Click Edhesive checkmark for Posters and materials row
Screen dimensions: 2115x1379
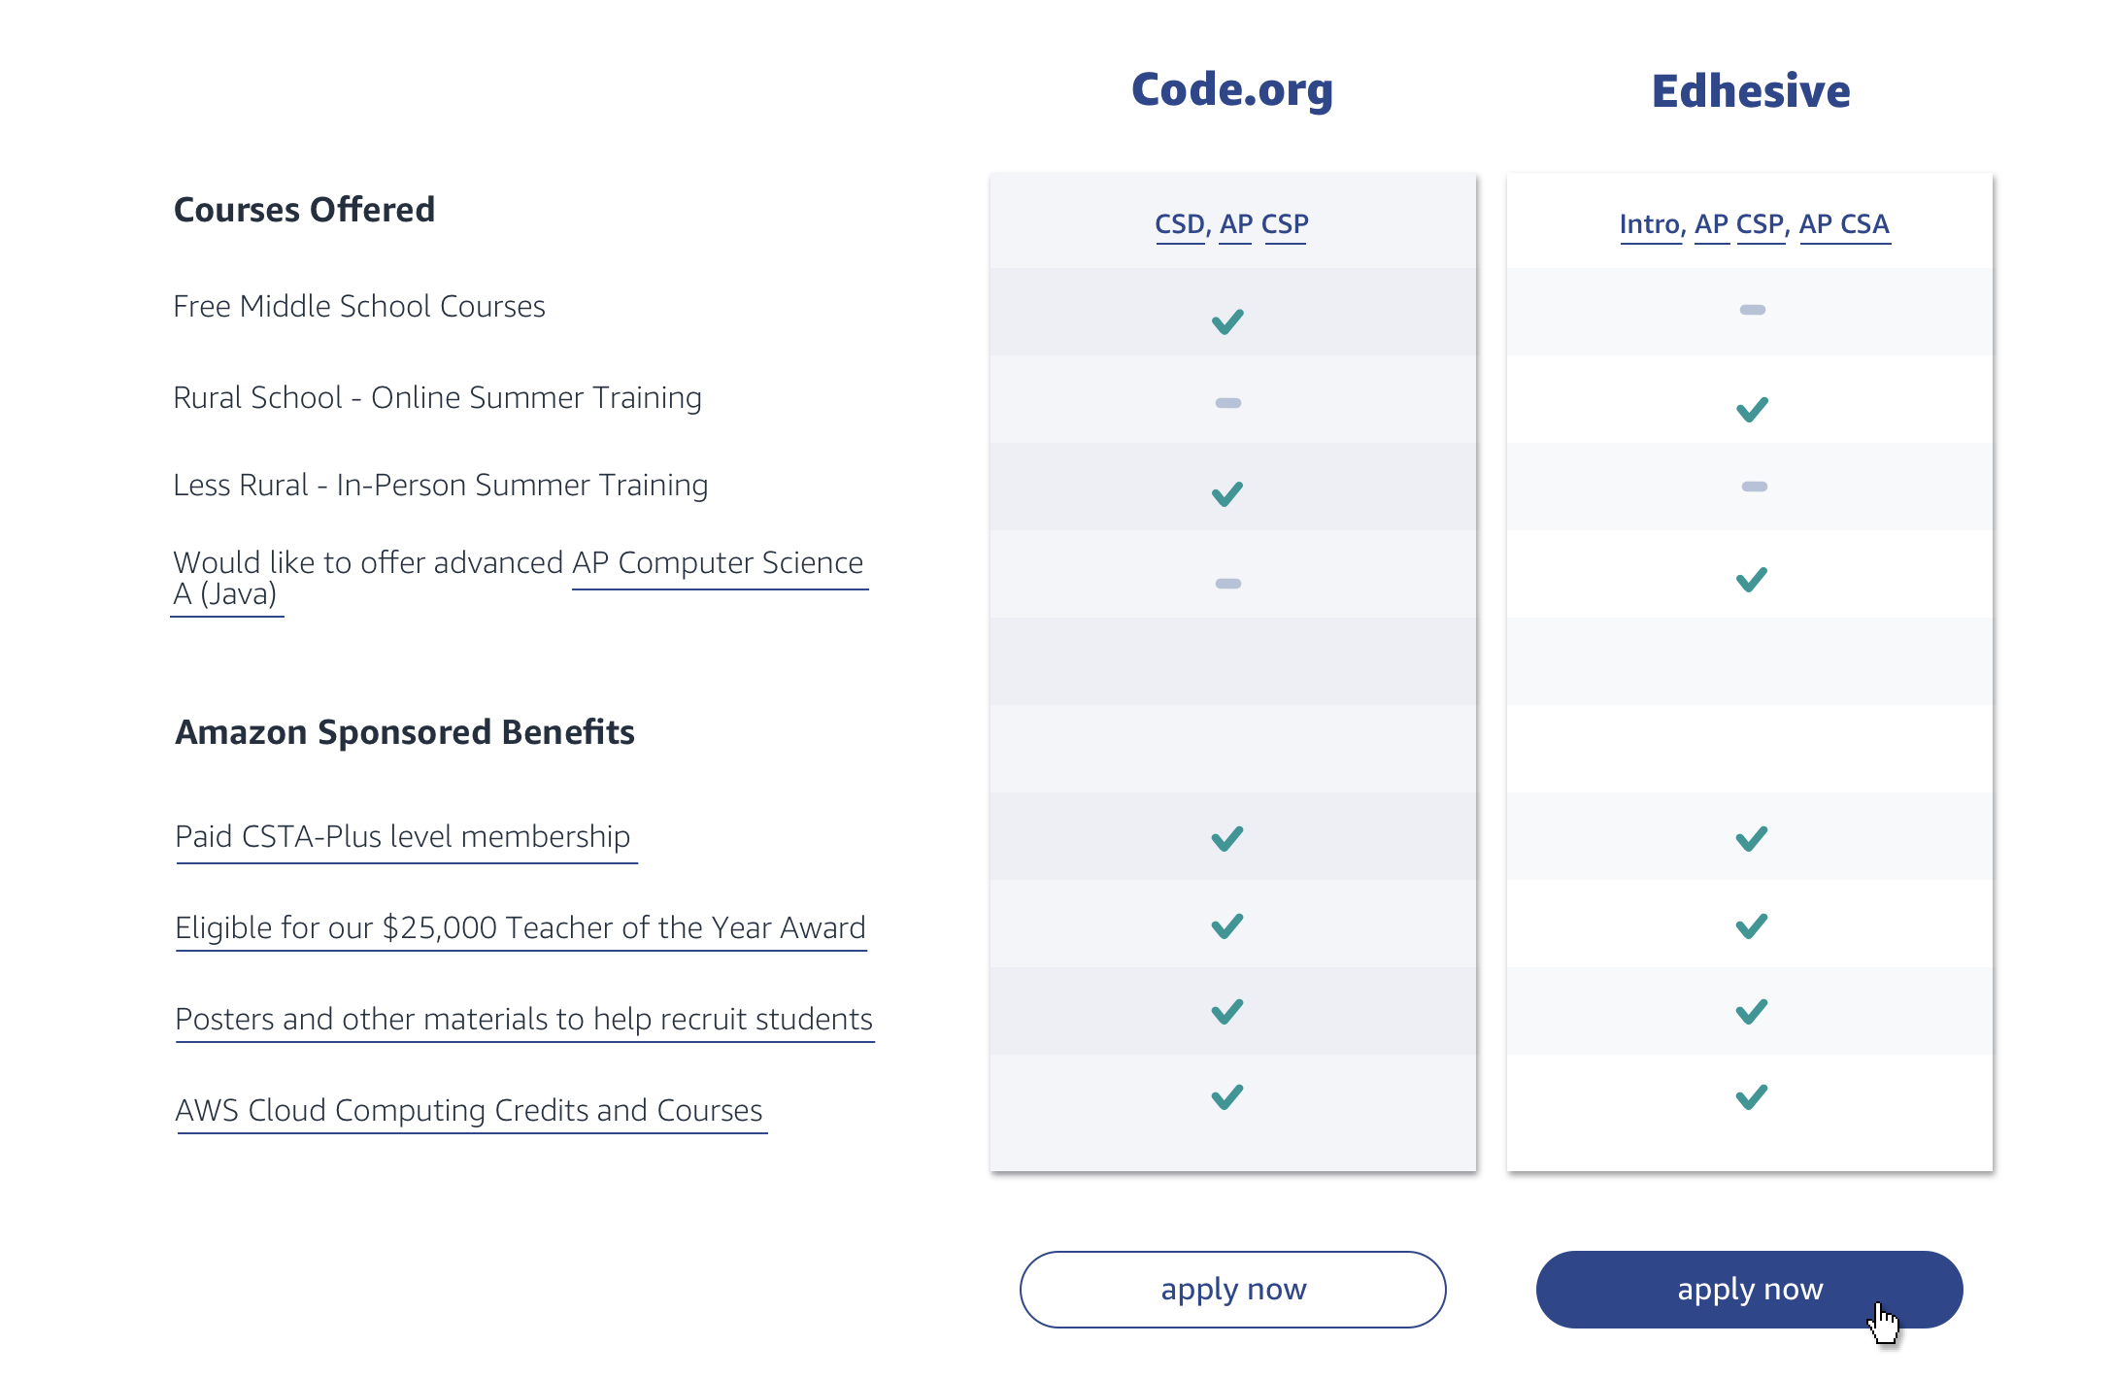[1752, 1012]
